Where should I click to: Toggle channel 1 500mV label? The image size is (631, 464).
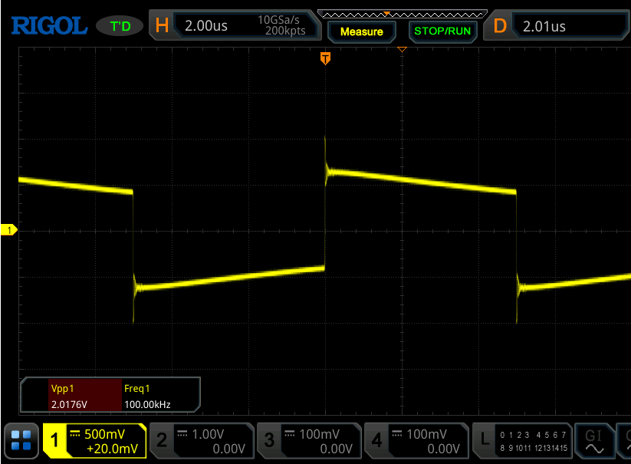coord(94,441)
